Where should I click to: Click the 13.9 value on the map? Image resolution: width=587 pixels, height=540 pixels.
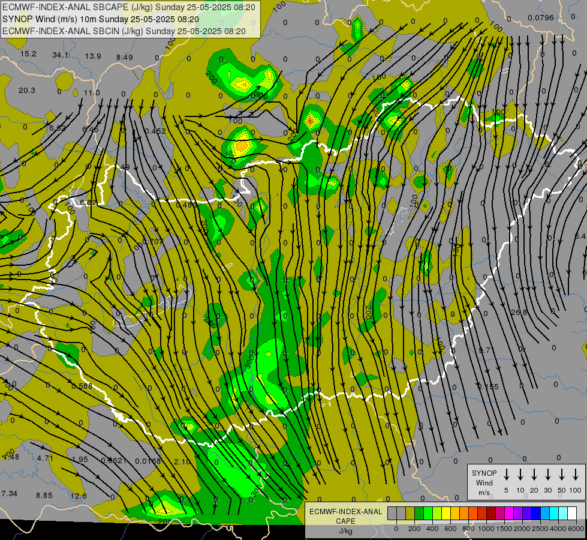pyautogui.click(x=93, y=56)
